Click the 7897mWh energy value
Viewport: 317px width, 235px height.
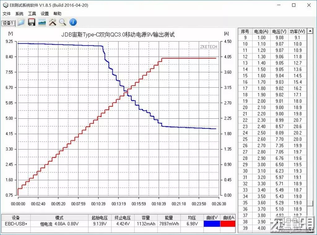point(169,224)
